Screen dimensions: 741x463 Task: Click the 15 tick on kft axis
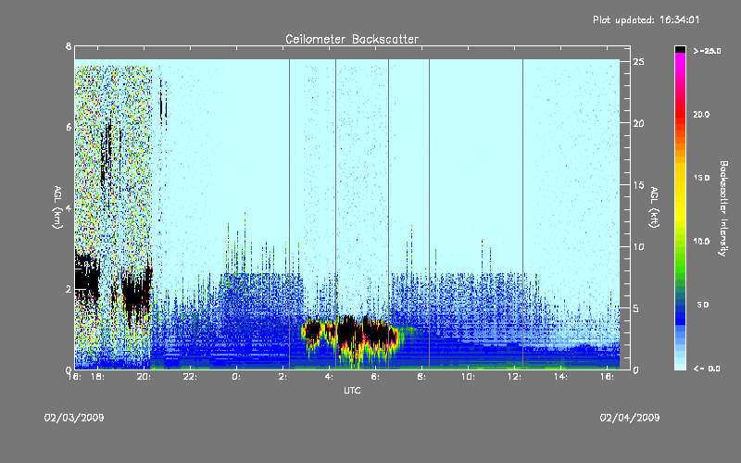point(639,185)
